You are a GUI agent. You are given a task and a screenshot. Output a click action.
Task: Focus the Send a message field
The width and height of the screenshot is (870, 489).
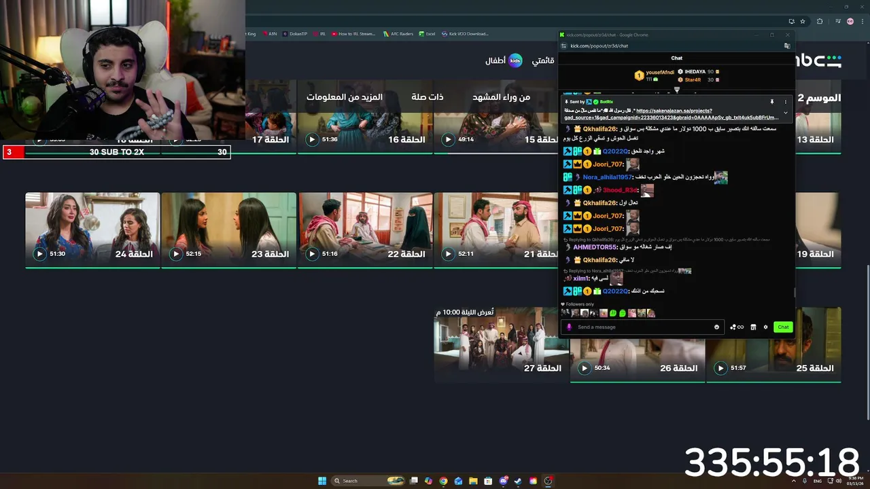(642, 327)
